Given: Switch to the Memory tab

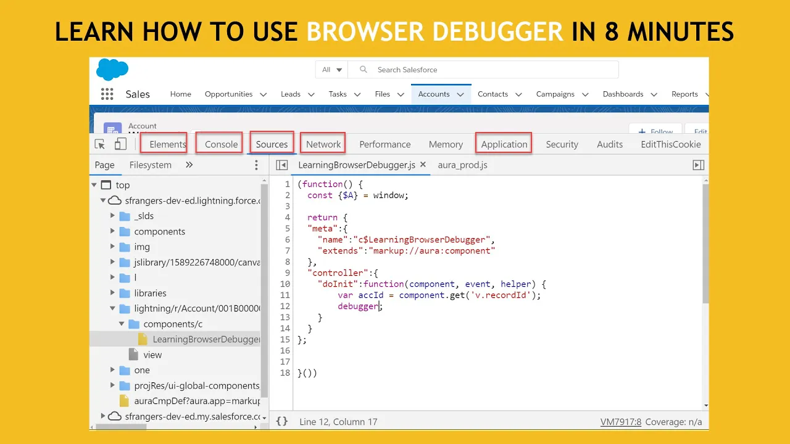Looking at the screenshot, I should point(446,144).
